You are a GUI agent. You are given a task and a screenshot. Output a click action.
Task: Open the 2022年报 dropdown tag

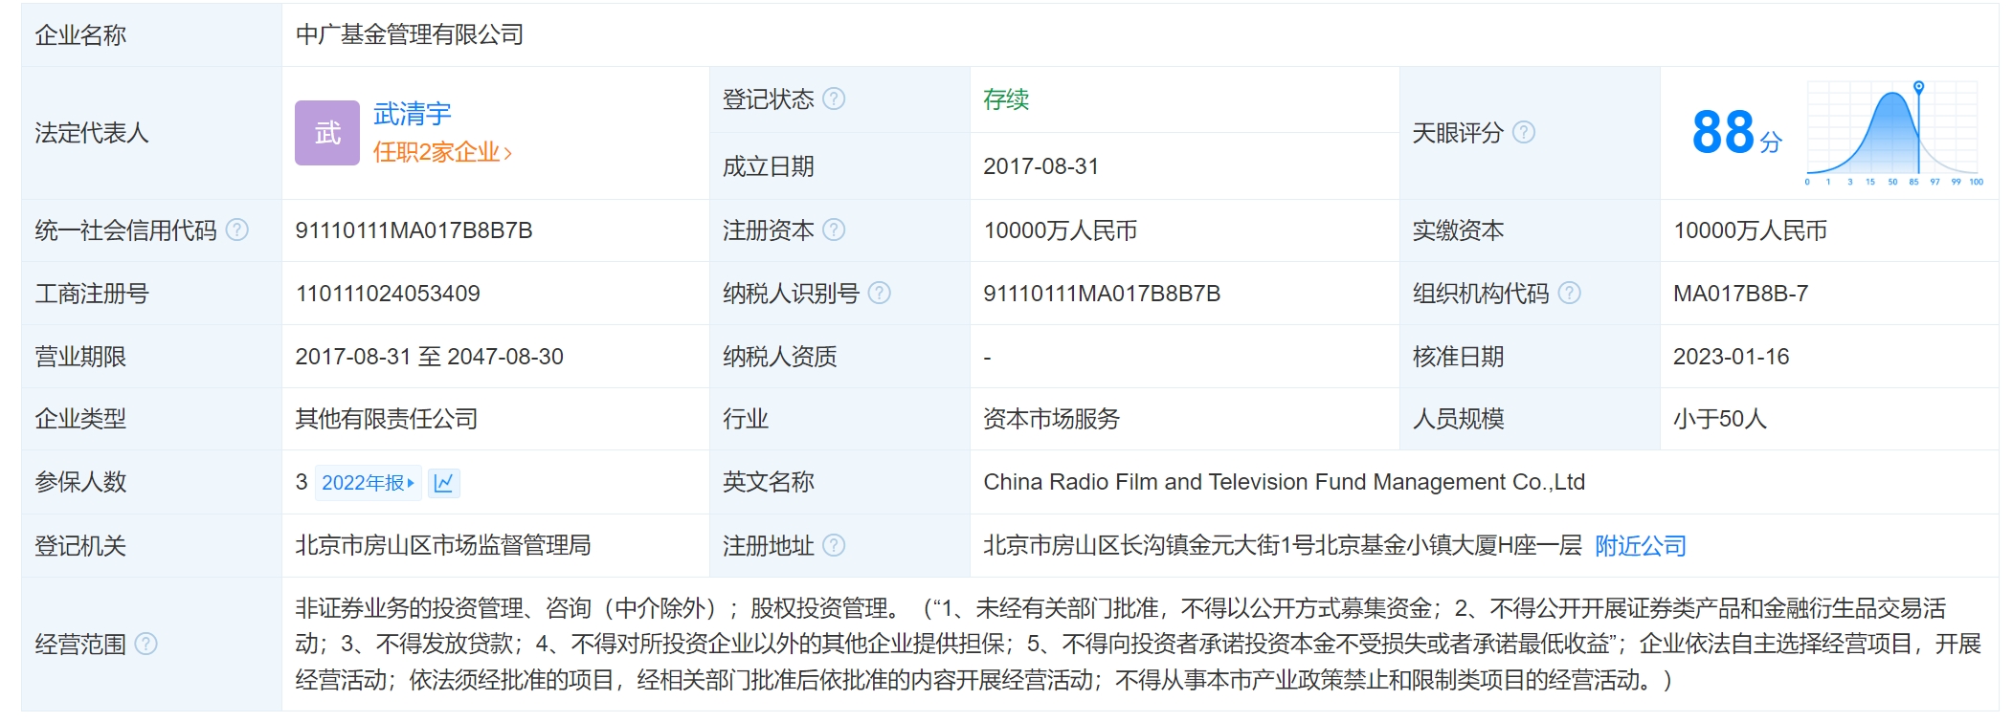pyautogui.click(x=368, y=483)
